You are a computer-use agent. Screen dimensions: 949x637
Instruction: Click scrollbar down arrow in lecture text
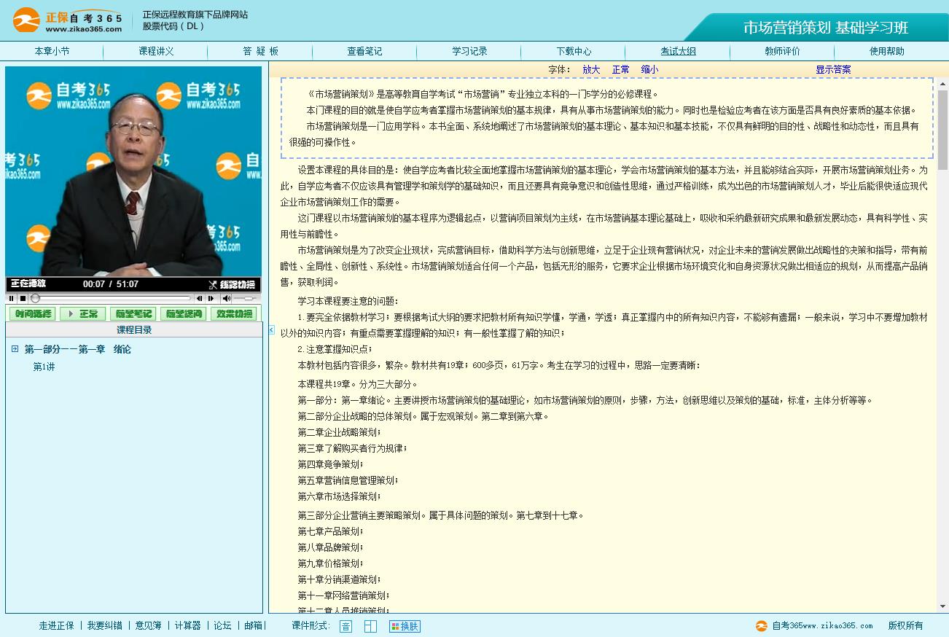(x=942, y=606)
